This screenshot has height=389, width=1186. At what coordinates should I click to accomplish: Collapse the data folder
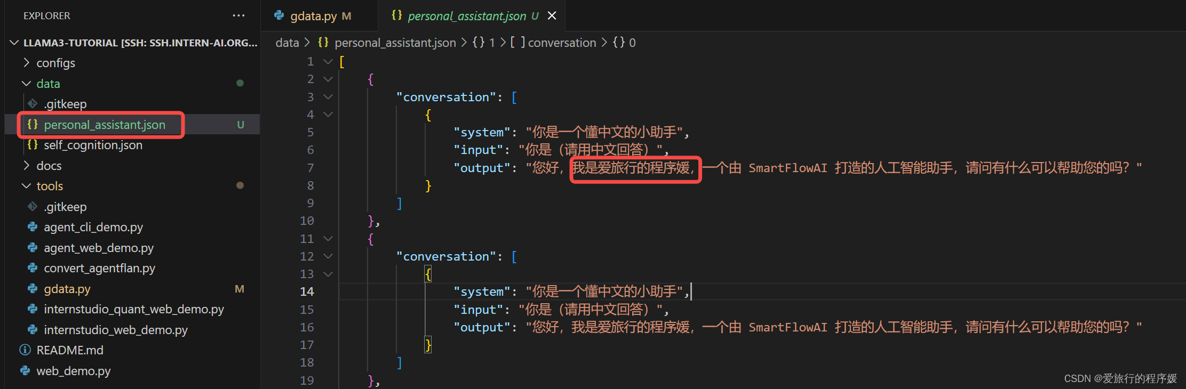pos(26,84)
